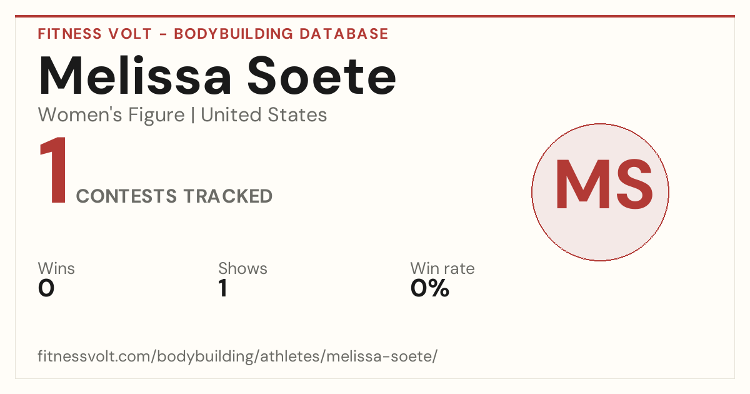Click the United States country label

click(264, 115)
